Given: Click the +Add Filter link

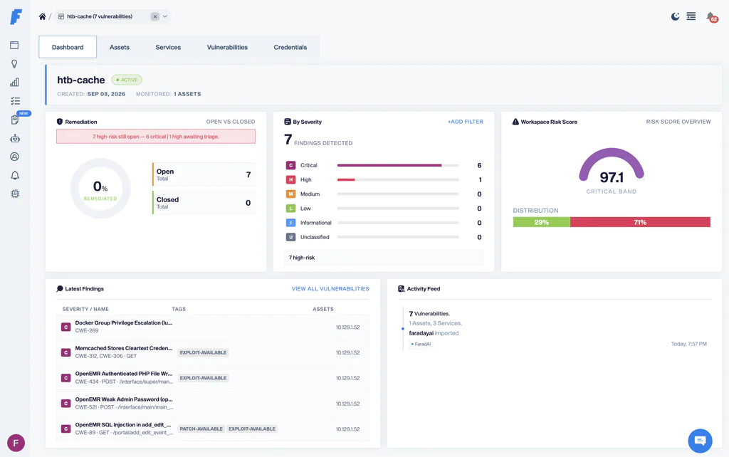Looking at the screenshot, I should [466, 122].
